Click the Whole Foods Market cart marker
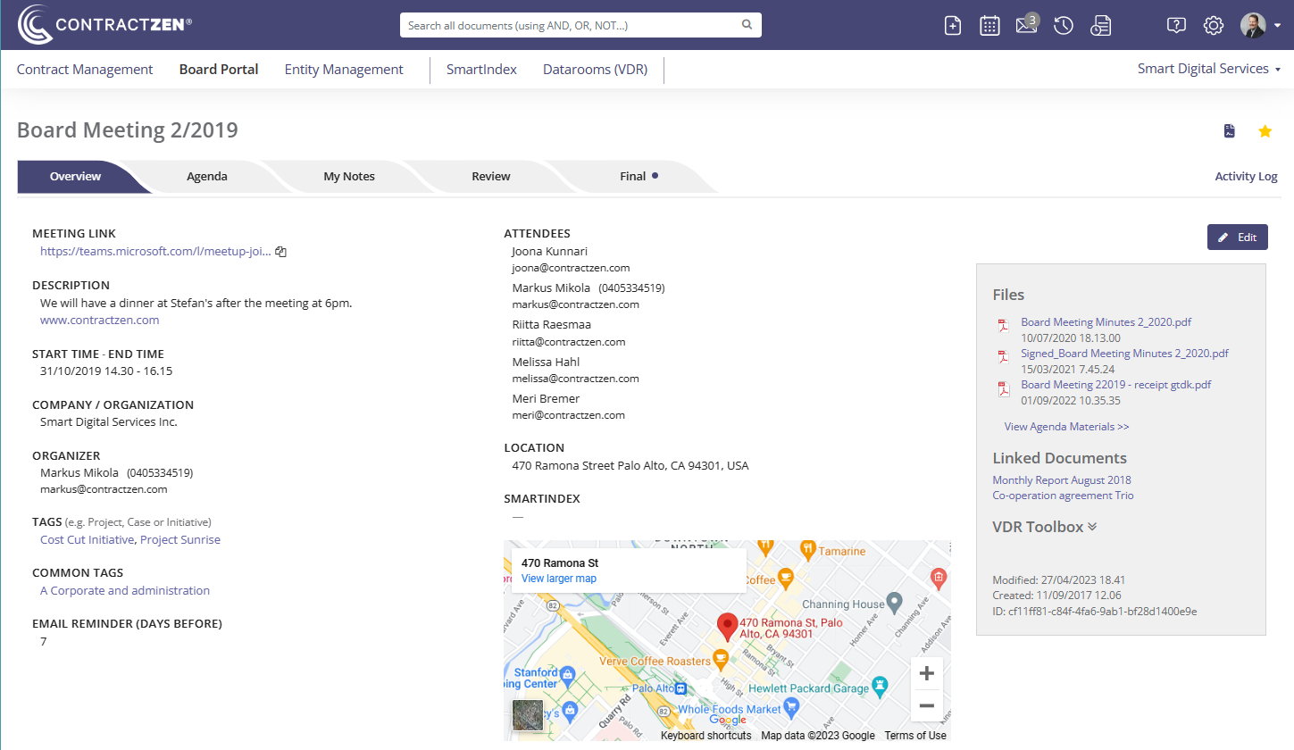Viewport: 1294px width, 750px height. coord(791,707)
